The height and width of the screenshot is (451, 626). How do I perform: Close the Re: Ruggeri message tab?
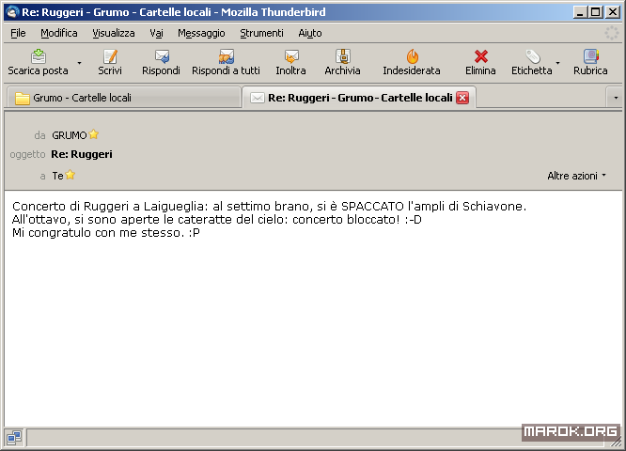462,98
